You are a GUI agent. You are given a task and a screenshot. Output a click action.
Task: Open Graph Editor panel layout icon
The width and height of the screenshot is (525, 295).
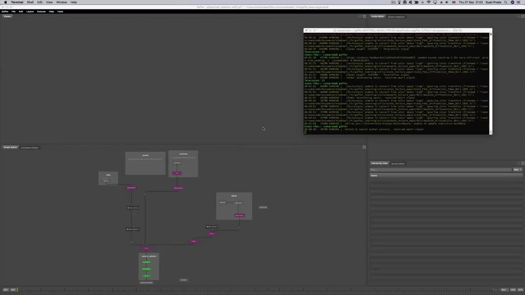coord(364,147)
